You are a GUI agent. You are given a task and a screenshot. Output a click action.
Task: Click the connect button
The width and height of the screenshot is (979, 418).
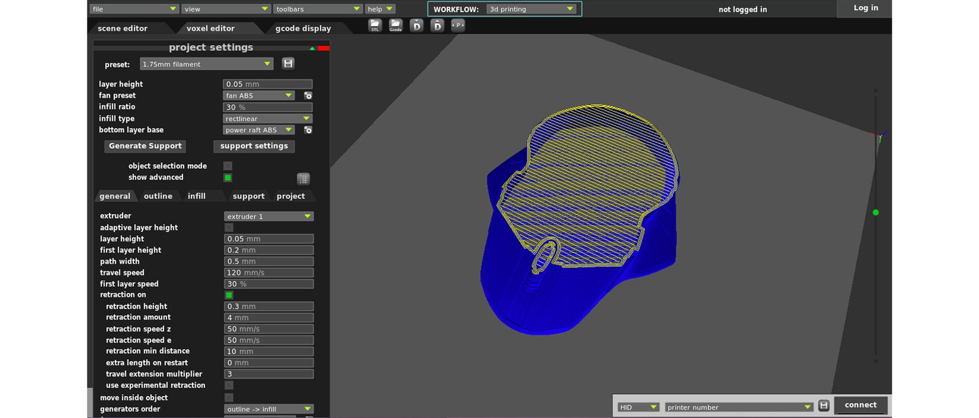860,405
